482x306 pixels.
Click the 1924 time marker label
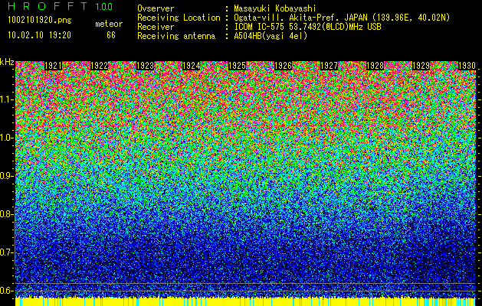(x=192, y=66)
